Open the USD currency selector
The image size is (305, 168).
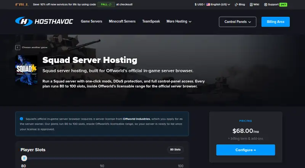[199, 5]
